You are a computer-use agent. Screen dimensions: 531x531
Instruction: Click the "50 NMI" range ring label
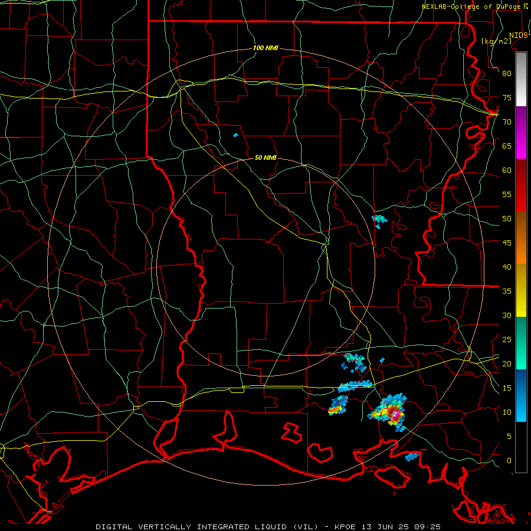pos(266,158)
